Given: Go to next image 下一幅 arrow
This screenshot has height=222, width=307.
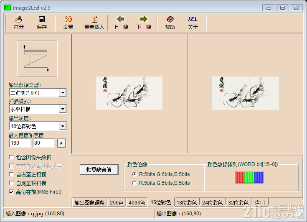Looking at the screenshot, I should click(x=144, y=23).
